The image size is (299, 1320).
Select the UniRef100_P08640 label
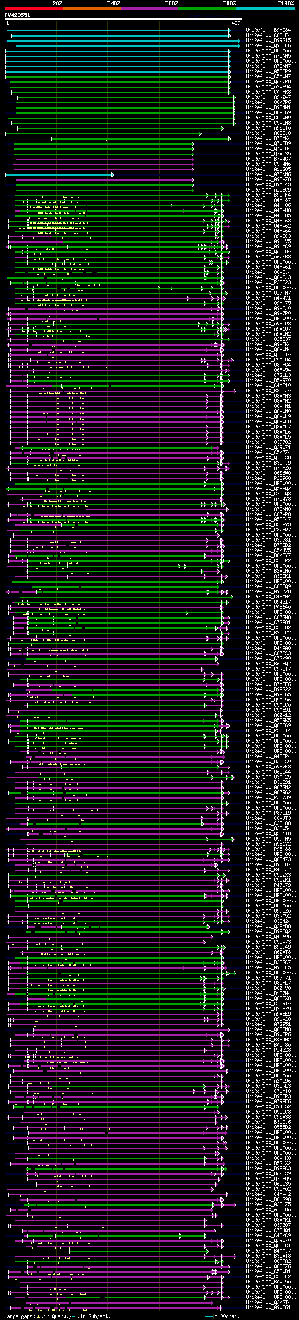click(268, 607)
